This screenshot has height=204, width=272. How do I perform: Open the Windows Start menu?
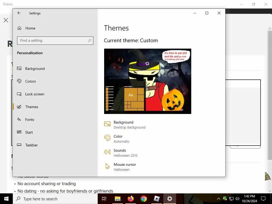coord(6,199)
